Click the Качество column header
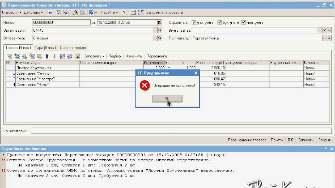The width and height of the screenshot is (335, 188). click(x=316, y=63)
